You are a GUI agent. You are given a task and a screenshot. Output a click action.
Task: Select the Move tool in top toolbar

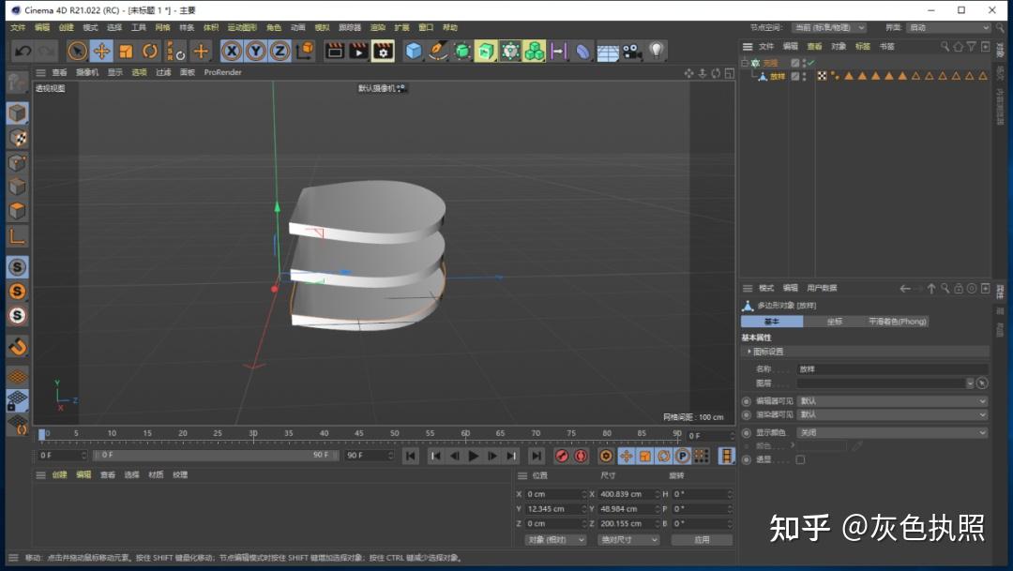102,52
